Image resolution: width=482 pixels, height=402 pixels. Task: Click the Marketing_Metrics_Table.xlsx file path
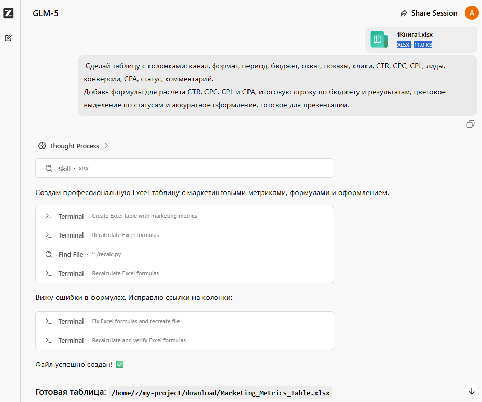pos(221,393)
